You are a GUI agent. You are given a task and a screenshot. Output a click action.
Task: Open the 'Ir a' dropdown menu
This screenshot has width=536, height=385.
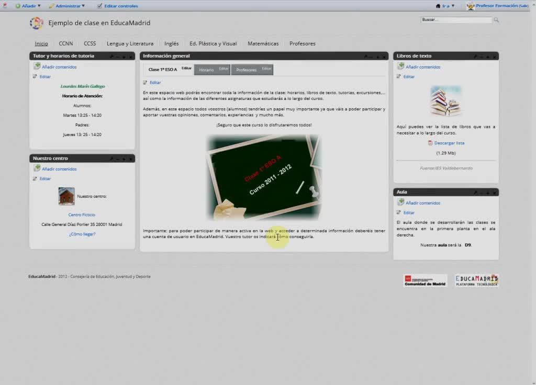click(445, 6)
